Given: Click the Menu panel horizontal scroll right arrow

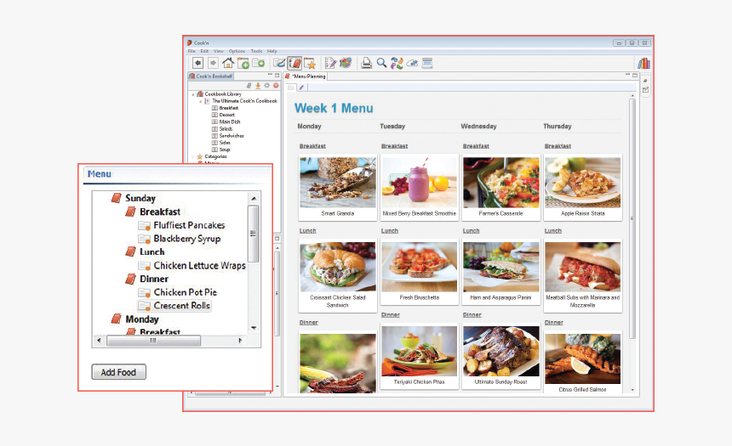Looking at the screenshot, I should tap(240, 341).
